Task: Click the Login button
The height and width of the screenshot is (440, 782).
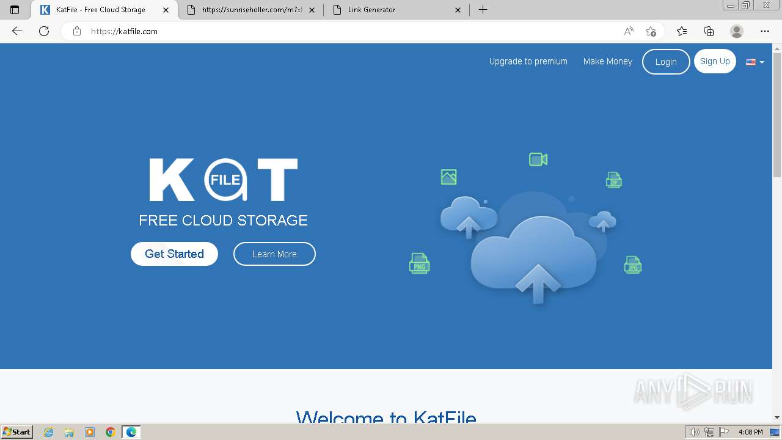Action: tap(666, 62)
